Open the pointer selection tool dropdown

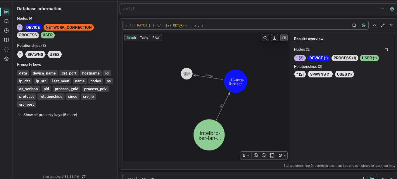246,155
